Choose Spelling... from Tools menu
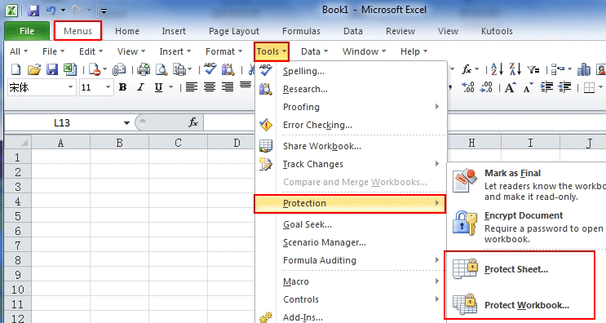The height and width of the screenshot is (323, 606). coord(351,71)
